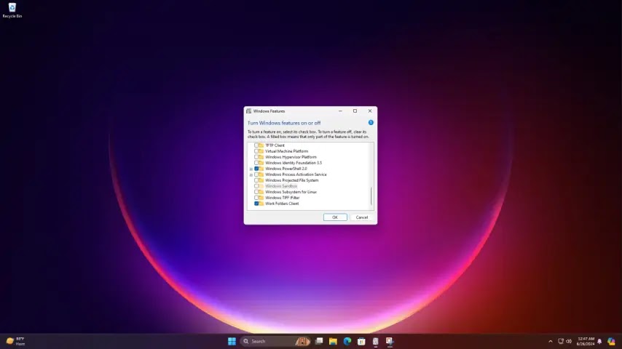Viewport: 622px width, 349px height.
Task: Click the taskbar Search box
Action: click(x=275, y=341)
